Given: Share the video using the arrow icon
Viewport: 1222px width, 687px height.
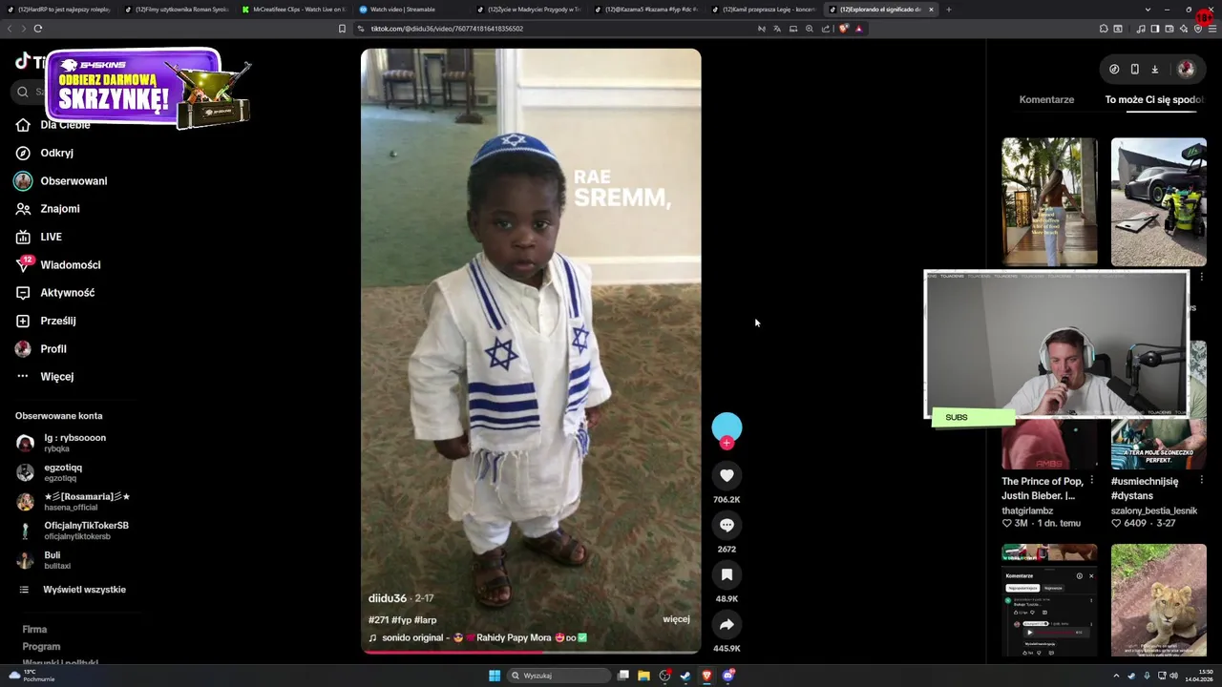Looking at the screenshot, I should (x=727, y=624).
